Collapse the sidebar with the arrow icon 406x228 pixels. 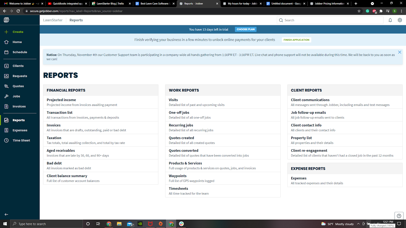point(6,214)
